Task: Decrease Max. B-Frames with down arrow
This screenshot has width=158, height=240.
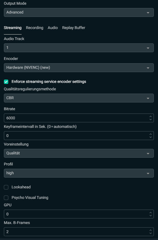Action: [x=151, y=233]
